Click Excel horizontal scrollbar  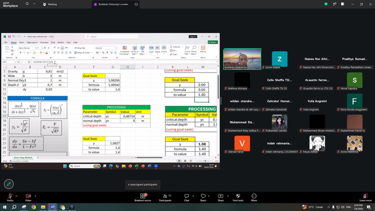click(x=149, y=158)
